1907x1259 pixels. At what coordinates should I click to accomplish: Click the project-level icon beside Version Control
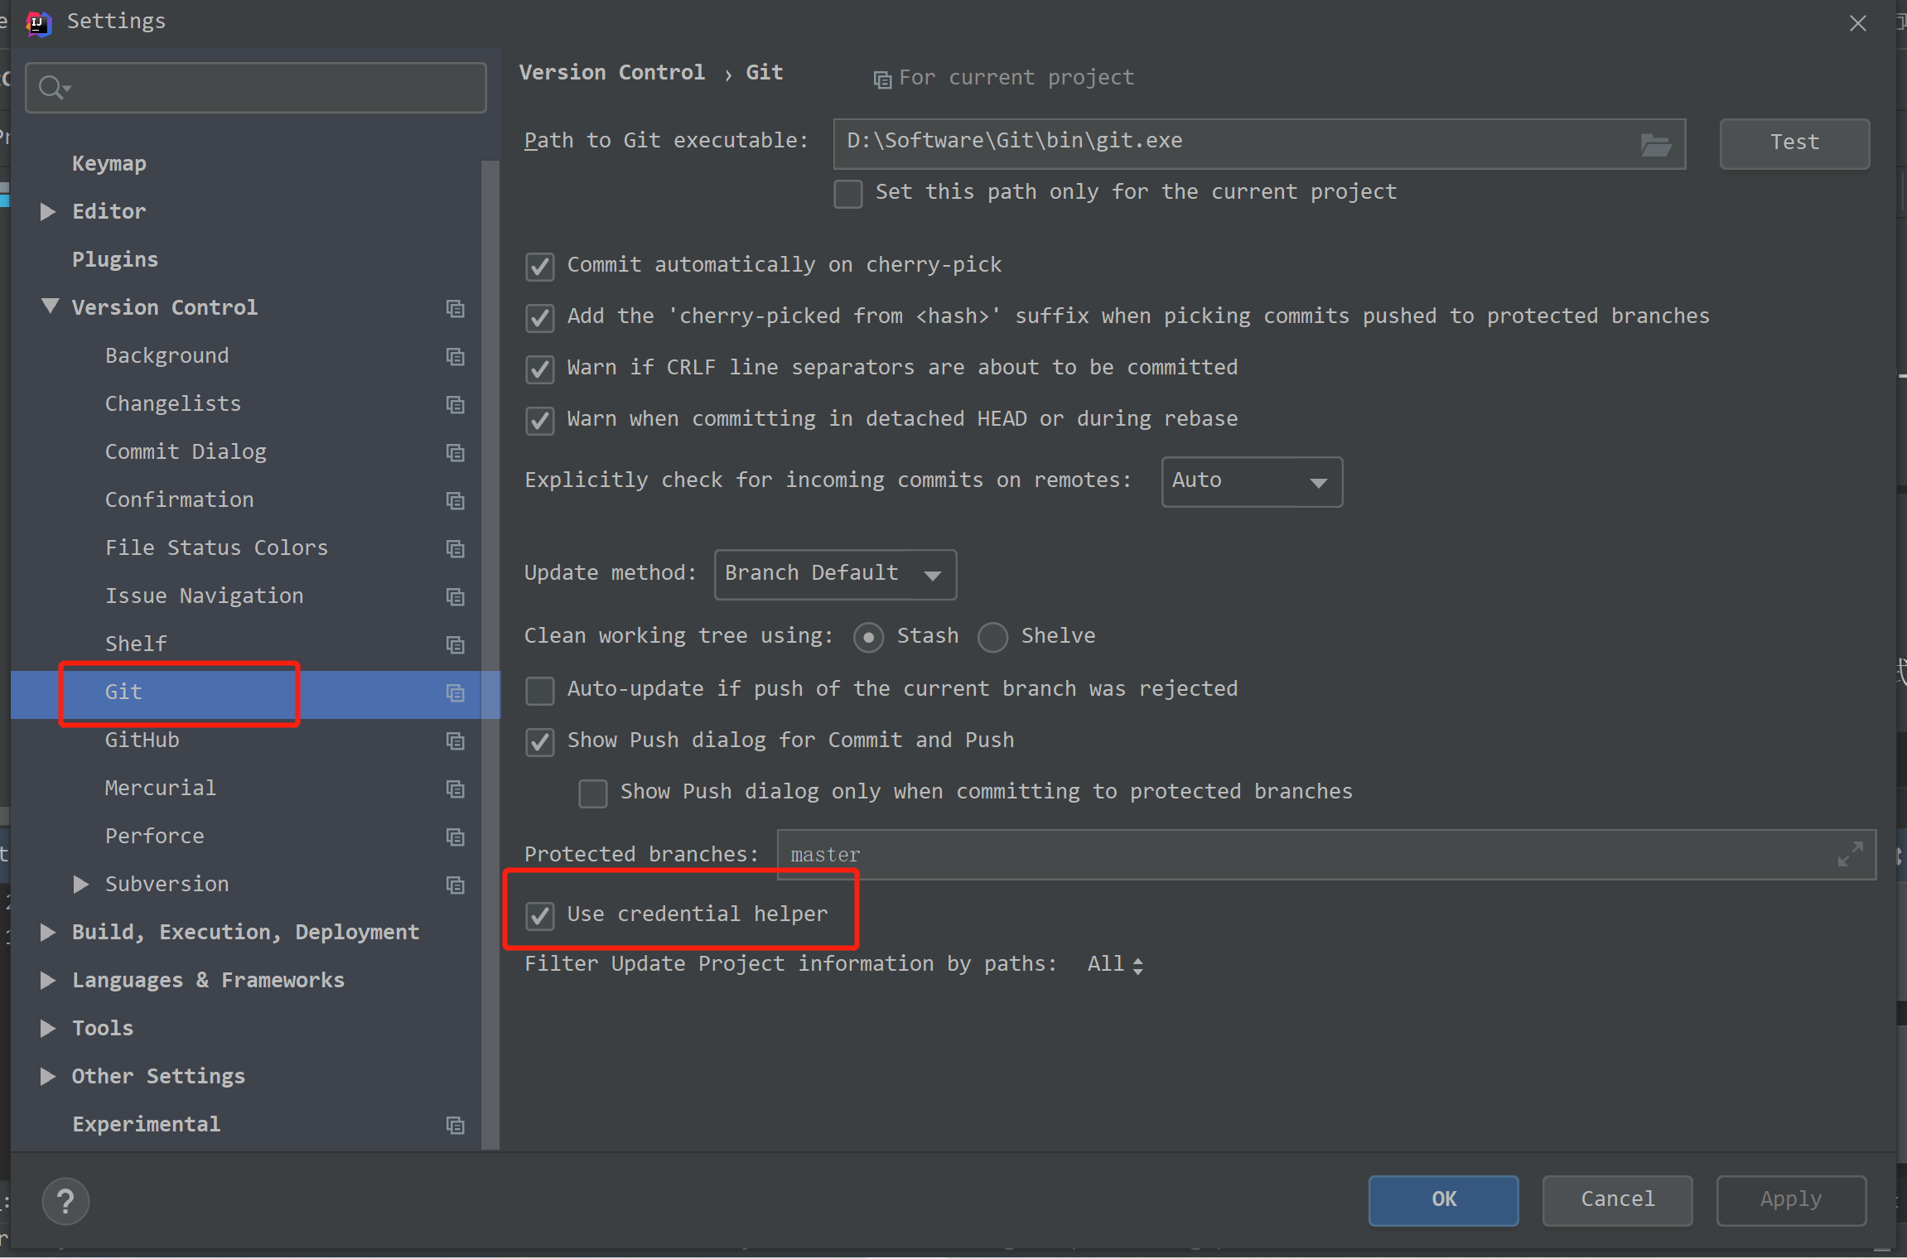(455, 308)
